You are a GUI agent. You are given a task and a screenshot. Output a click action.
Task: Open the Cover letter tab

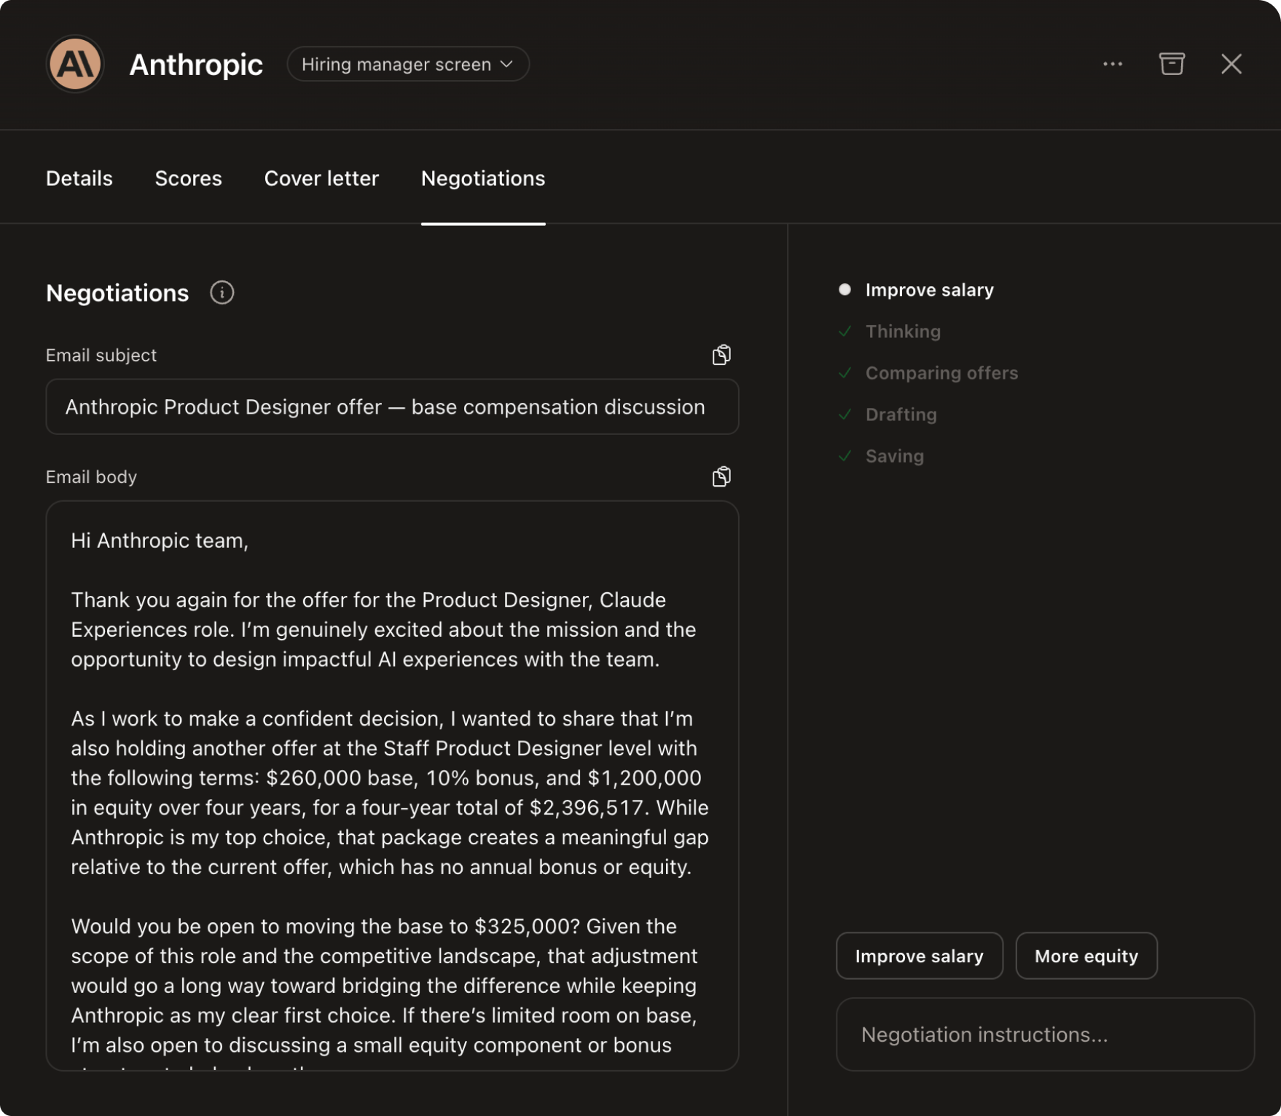pos(321,178)
